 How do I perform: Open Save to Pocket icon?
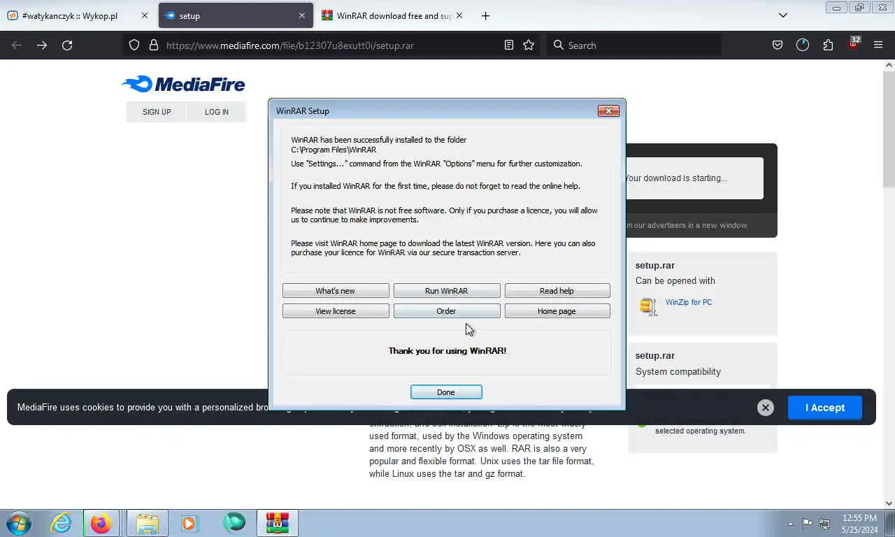[778, 45]
